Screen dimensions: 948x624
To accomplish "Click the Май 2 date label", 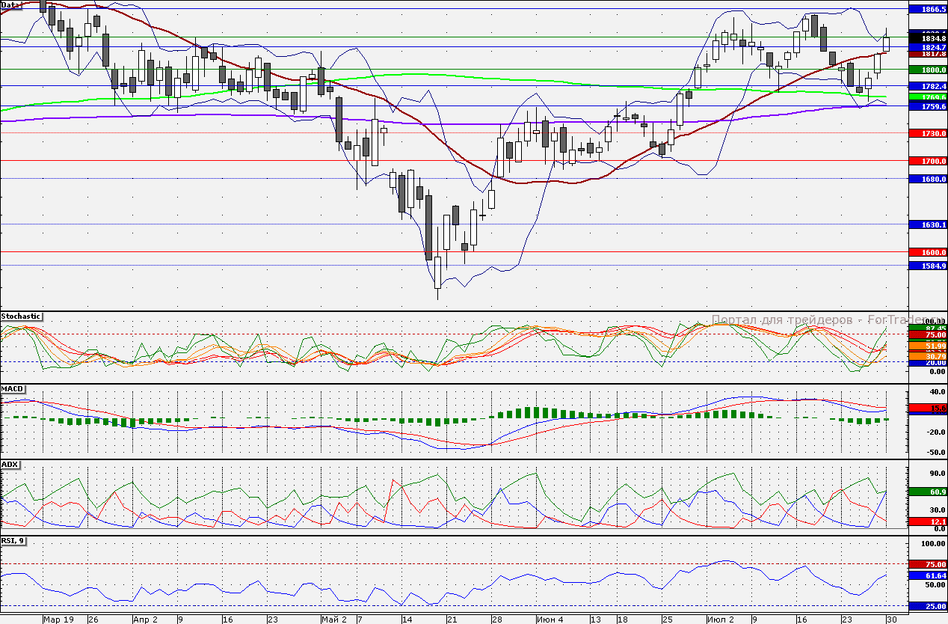I will 333,620.
